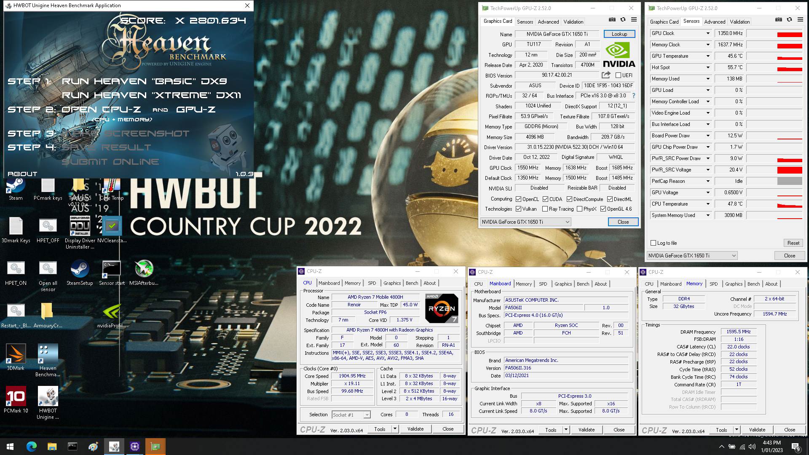809x455 pixels.
Task: Switch to Advanced tab in left GPU-Z window
Action: click(x=548, y=21)
